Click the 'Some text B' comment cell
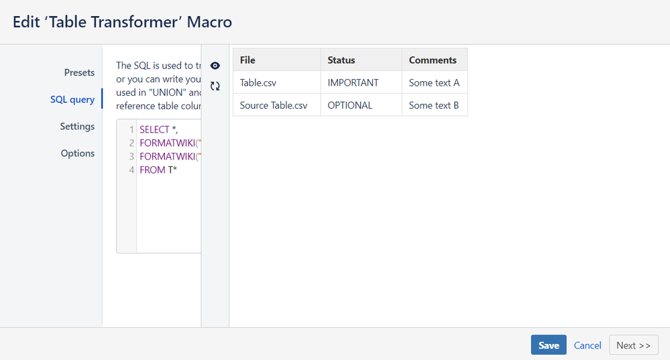This screenshot has width=670, height=360. click(434, 105)
